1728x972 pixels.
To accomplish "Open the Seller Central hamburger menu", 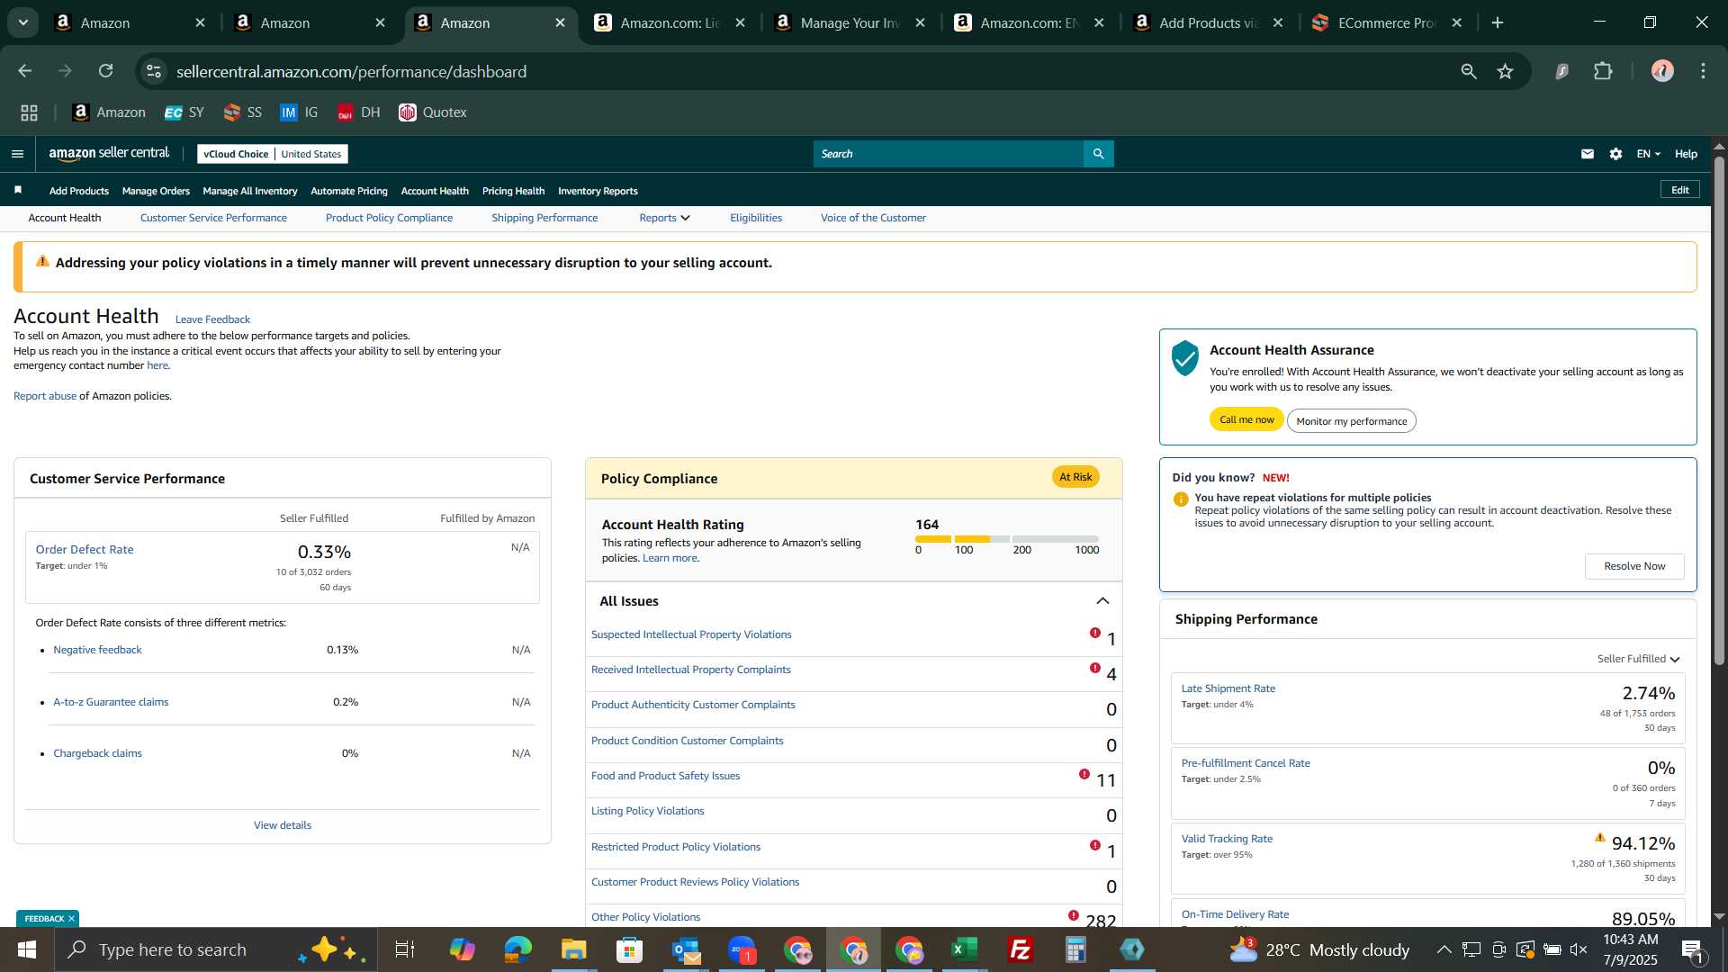I will (x=17, y=154).
